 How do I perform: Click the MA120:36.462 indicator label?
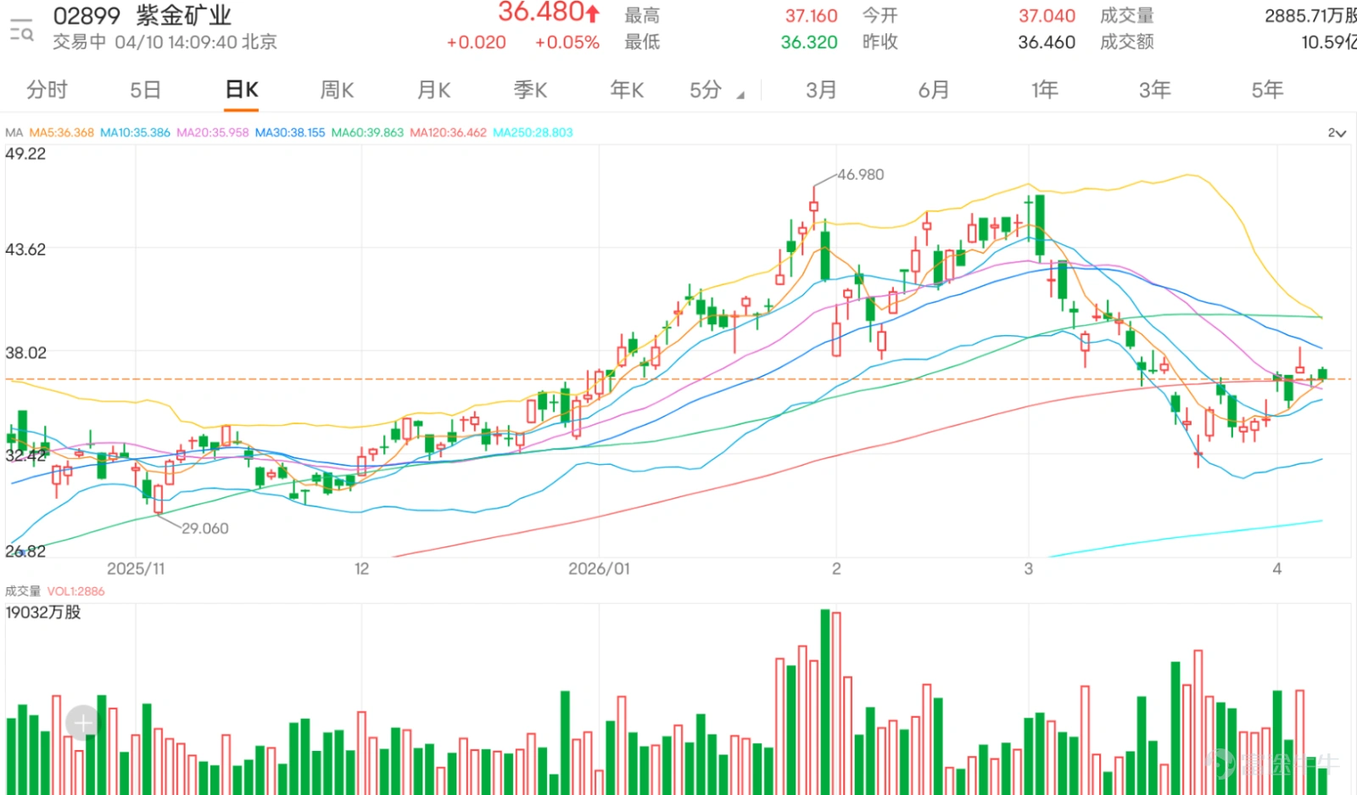click(x=448, y=132)
